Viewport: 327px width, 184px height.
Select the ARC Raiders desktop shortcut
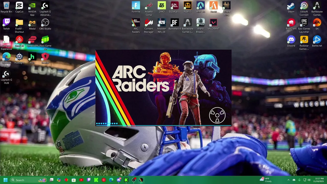[136, 26]
